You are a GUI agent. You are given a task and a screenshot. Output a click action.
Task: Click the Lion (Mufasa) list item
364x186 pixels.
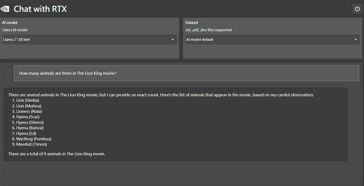[x=27, y=106]
